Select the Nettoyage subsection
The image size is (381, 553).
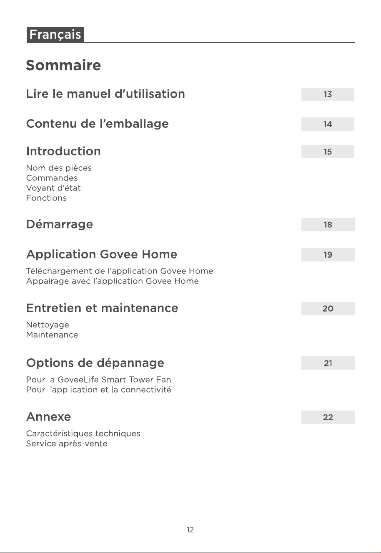tap(48, 325)
